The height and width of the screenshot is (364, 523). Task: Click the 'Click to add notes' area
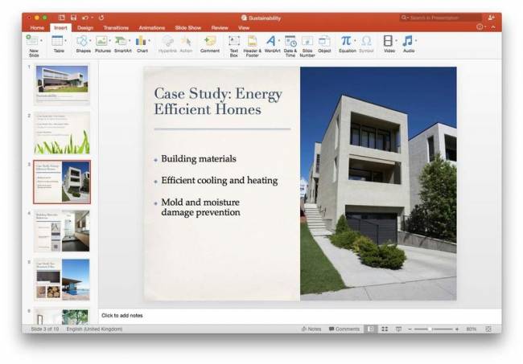click(299, 315)
